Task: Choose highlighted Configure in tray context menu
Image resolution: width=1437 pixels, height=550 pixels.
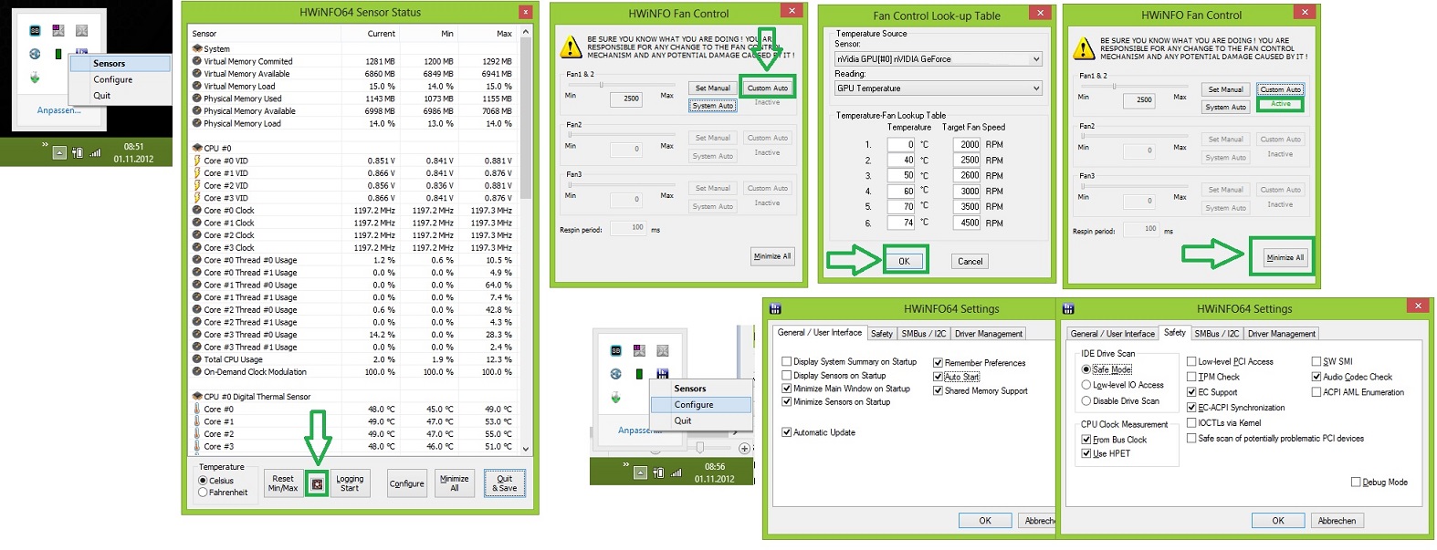Action: [700, 405]
